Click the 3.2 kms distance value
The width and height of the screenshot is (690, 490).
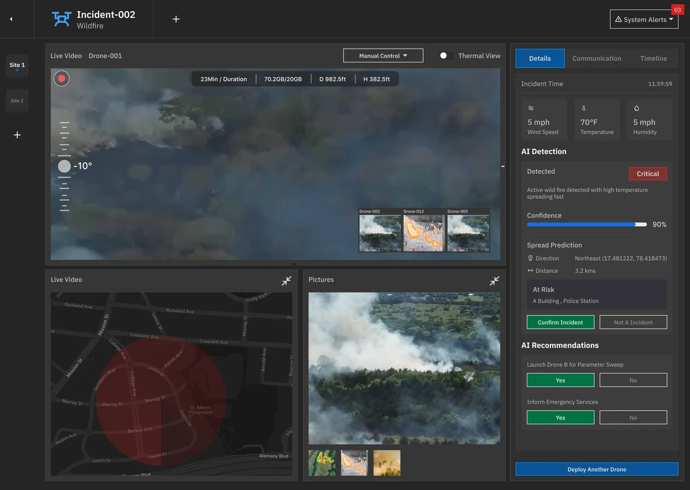(585, 271)
